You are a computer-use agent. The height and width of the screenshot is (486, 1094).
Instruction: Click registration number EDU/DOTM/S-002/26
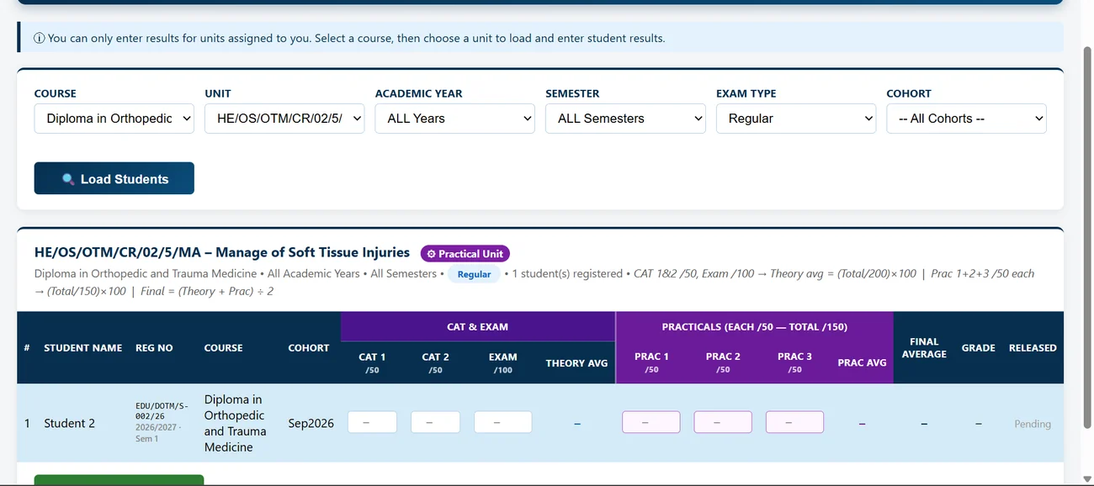pos(162,410)
